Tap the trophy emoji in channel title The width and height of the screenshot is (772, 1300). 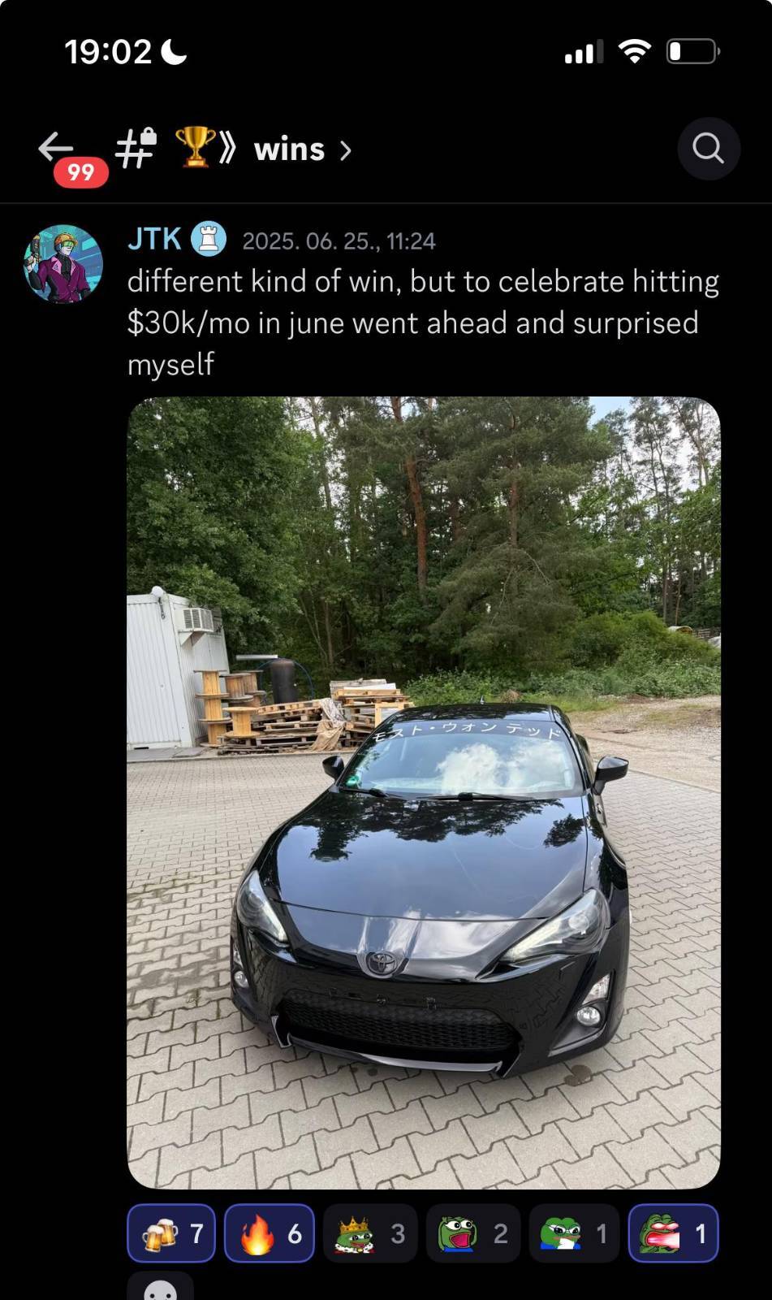(196, 147)
